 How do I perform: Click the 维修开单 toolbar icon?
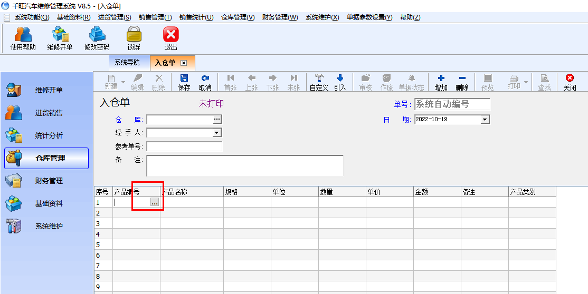60,38
